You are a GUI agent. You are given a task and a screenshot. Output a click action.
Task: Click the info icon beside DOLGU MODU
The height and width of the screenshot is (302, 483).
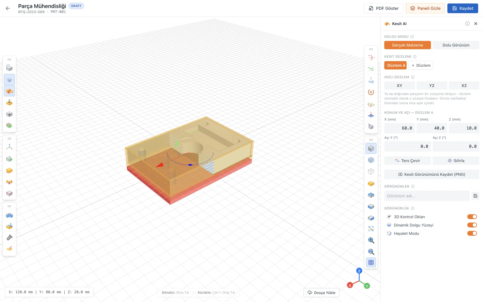[412, 37]
